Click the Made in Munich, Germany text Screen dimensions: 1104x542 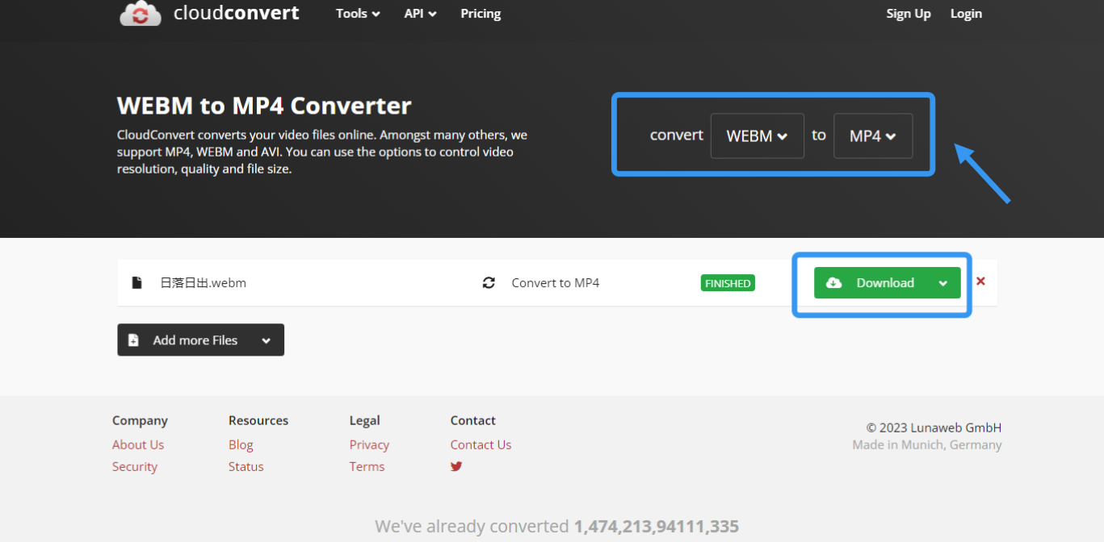[x=927, y=444]
